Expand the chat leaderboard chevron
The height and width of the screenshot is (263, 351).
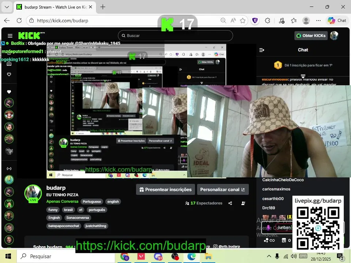point(303,76)
